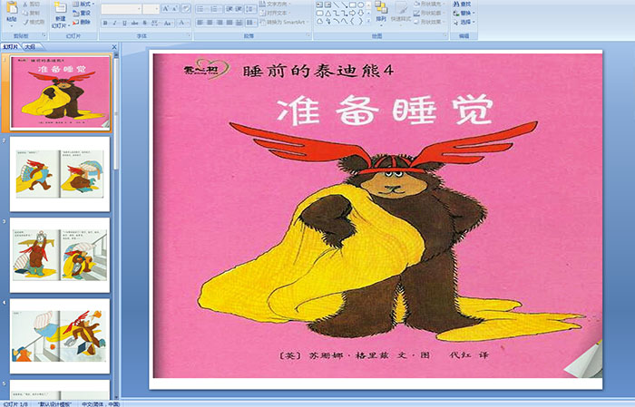
Task: Apply distributed text alignment
Action: click(239, 23)
